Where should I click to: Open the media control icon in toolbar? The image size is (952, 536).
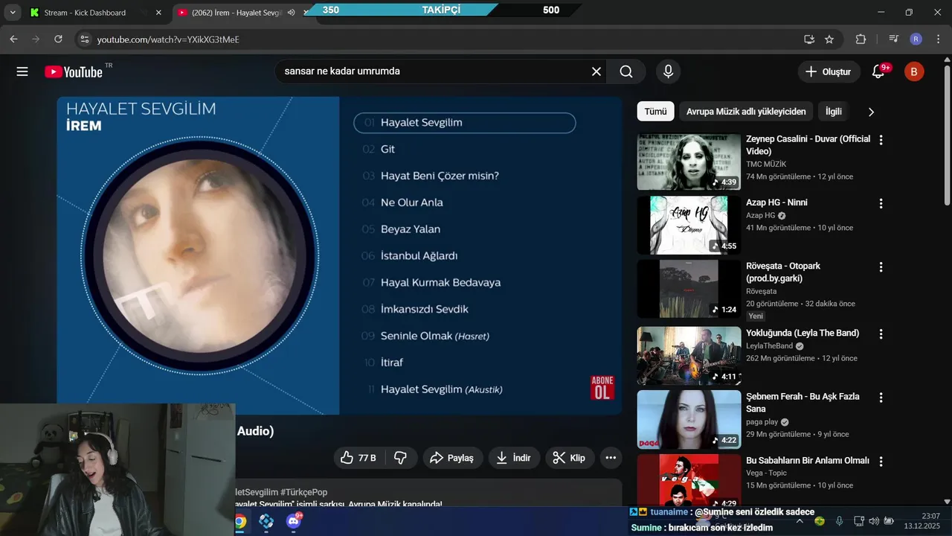pos(894,39)
